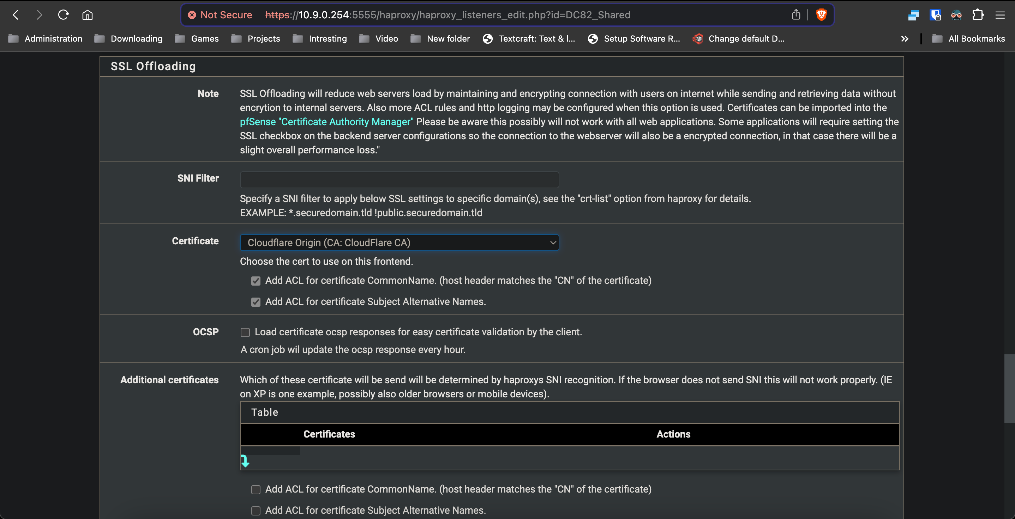Open Textcraft bookmark

point(529,38)
